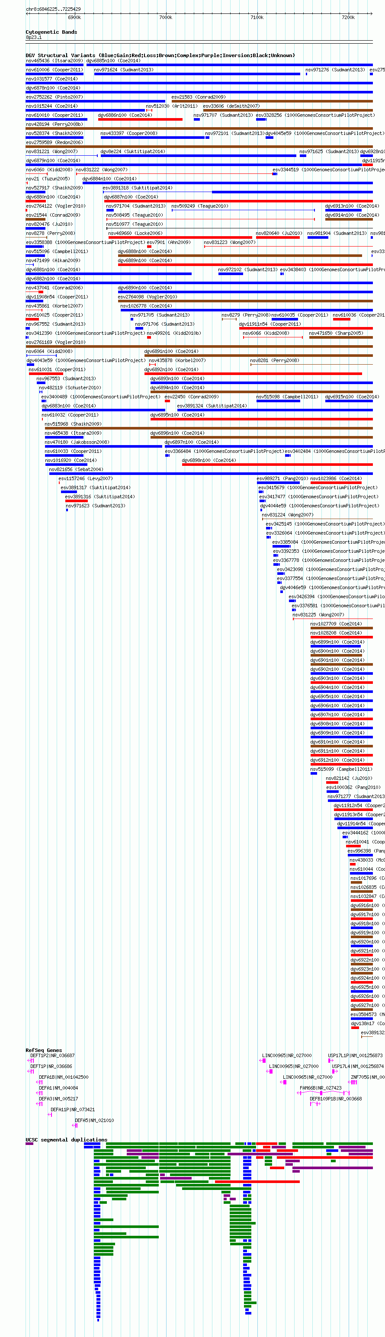The image size is (385, 1337).
Task: Select variant nsv433397 (Cooper2008)
Action: [x=128, y=133]
